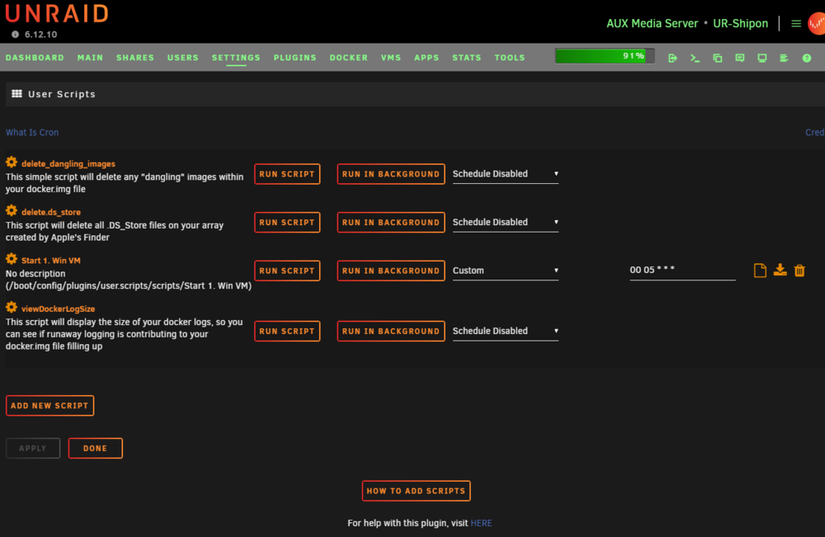Go to the Apps tab
This screenshot has width=825, height=537.
[427, 58]
